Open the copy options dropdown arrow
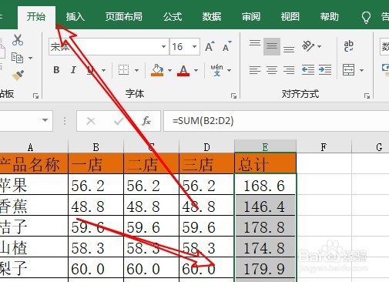The height and width of the screenshot is (282, 389). coord(30,58)
